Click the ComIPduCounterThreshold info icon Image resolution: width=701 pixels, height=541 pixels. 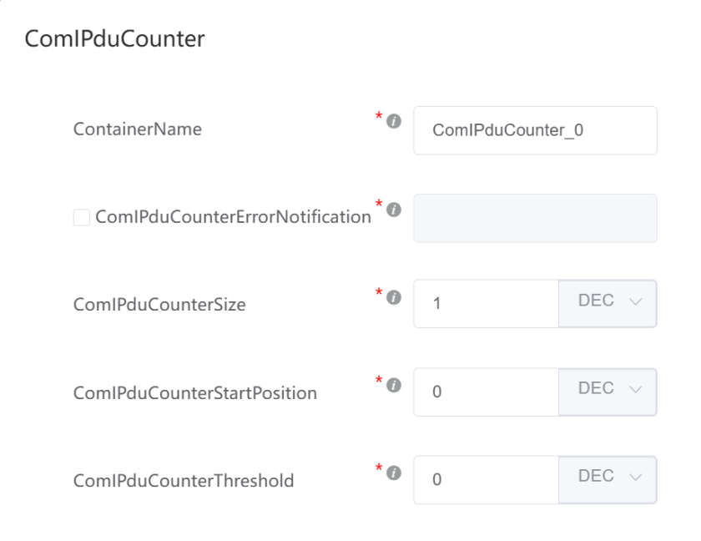click(x=393, y=473)
